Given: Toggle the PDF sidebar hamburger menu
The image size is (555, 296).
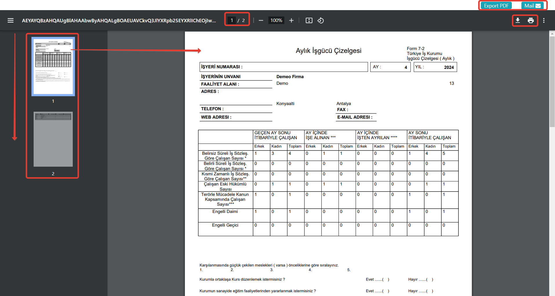Looking at the screenshot, I should point(11,21).
